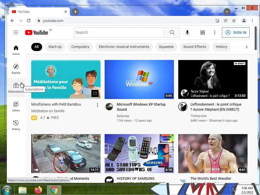
Task: Open Méditations pour la famille thumbnail
Action: (x=66, y=79)
